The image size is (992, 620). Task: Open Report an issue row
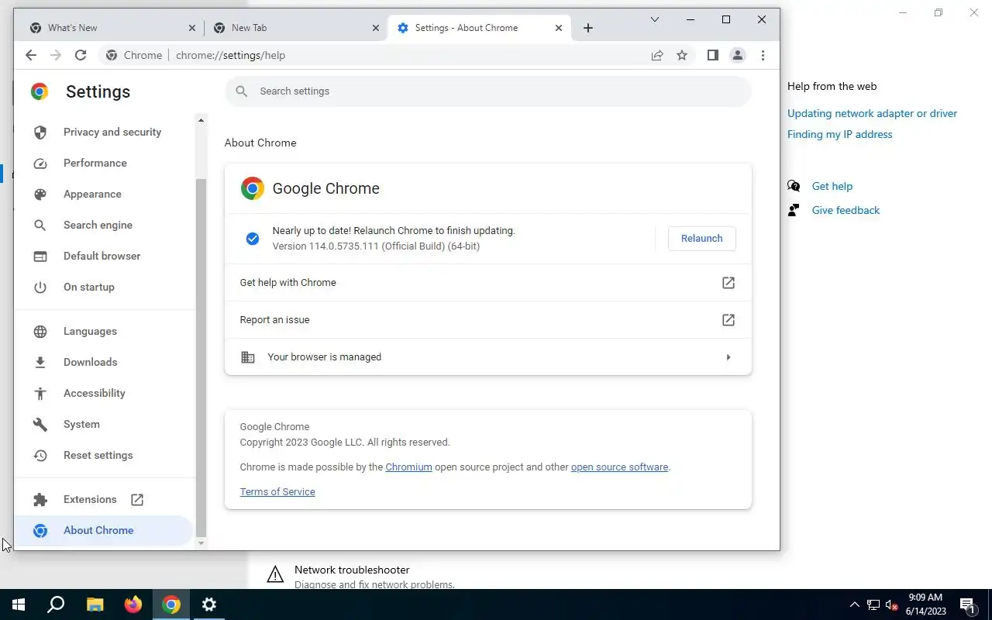tap(488, 320)
